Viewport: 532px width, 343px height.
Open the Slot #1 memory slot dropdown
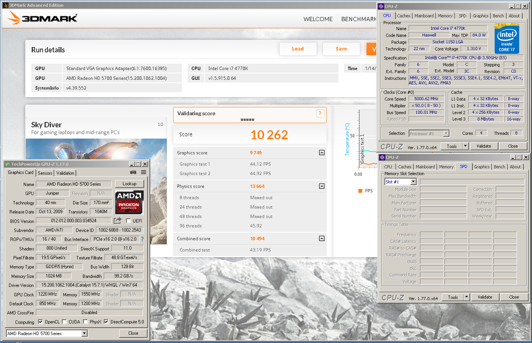click(x=413, y=182)
